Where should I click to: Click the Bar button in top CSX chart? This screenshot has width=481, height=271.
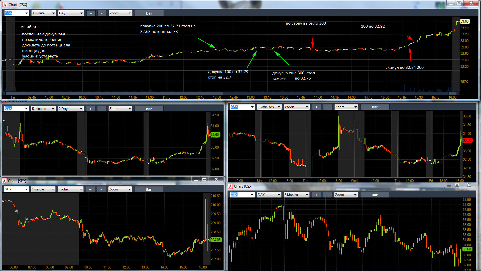[x=149, y=13]
